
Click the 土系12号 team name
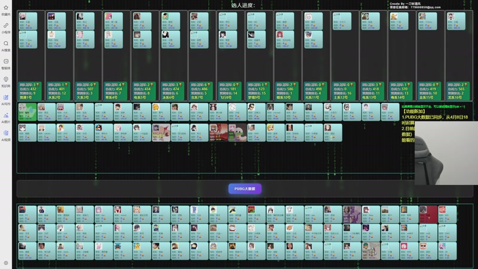(341, 97)
